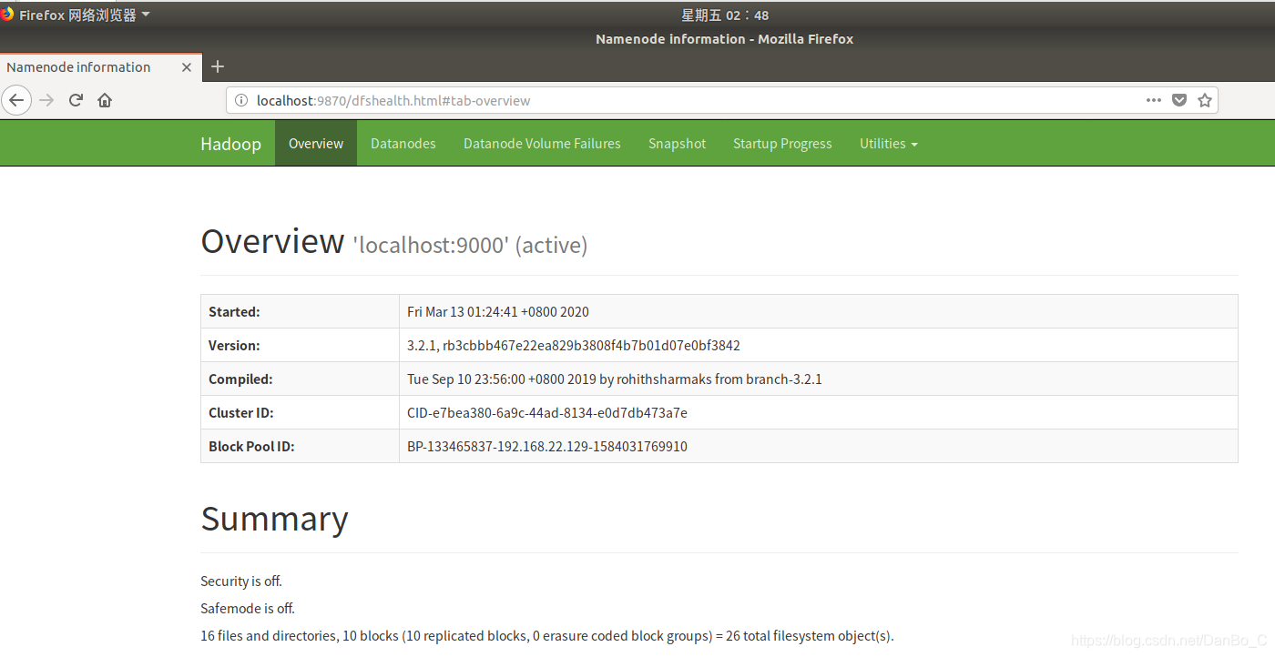Screen dimensions: 1275x657
Task: Click the Block Pool ID: label cell
Action: (300, 446)
